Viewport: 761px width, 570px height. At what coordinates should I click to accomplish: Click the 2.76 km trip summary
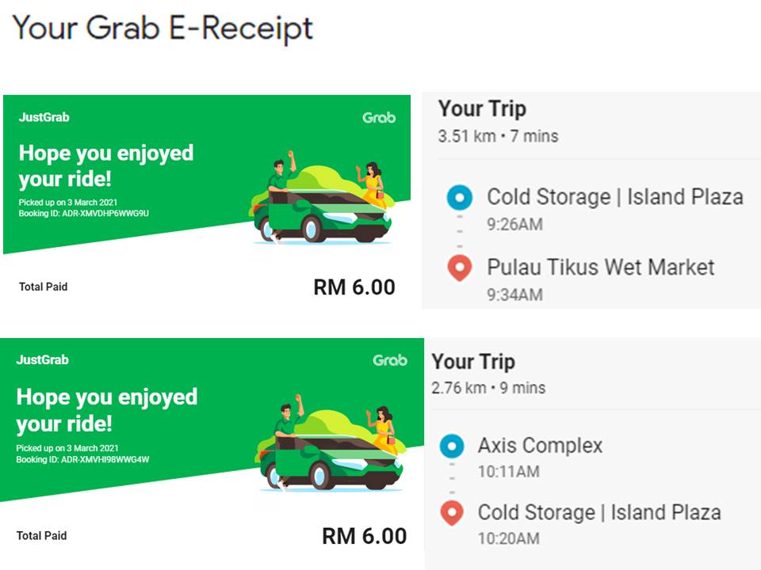click(488, 388)
